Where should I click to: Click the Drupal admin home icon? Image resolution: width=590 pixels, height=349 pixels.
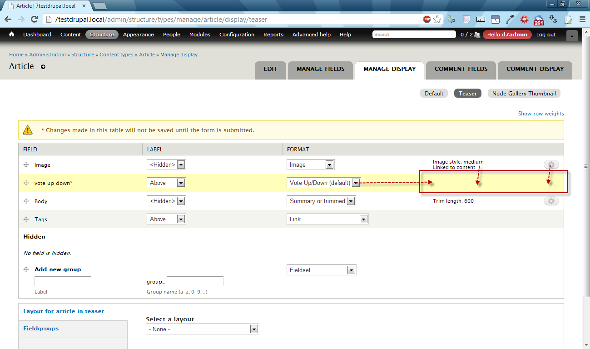(12, 35)
